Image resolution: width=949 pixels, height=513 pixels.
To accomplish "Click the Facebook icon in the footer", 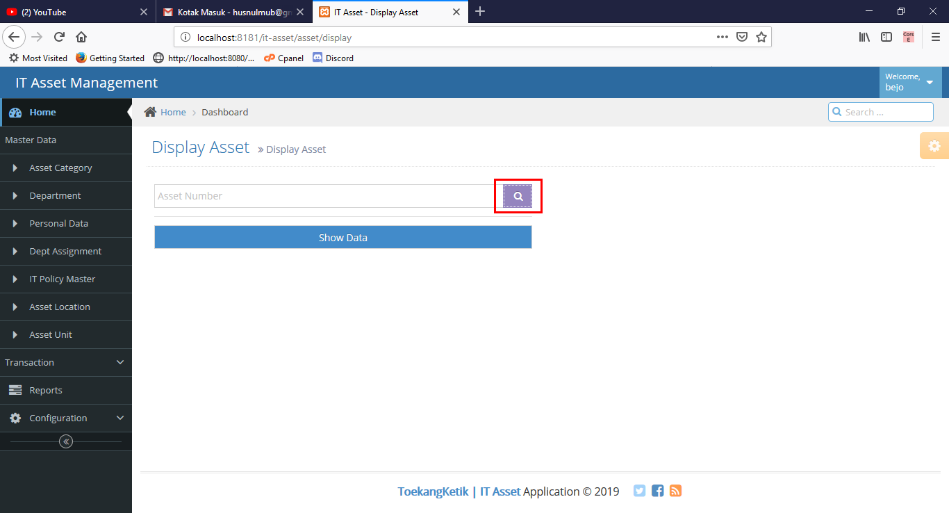I will (x=657, y=491).
